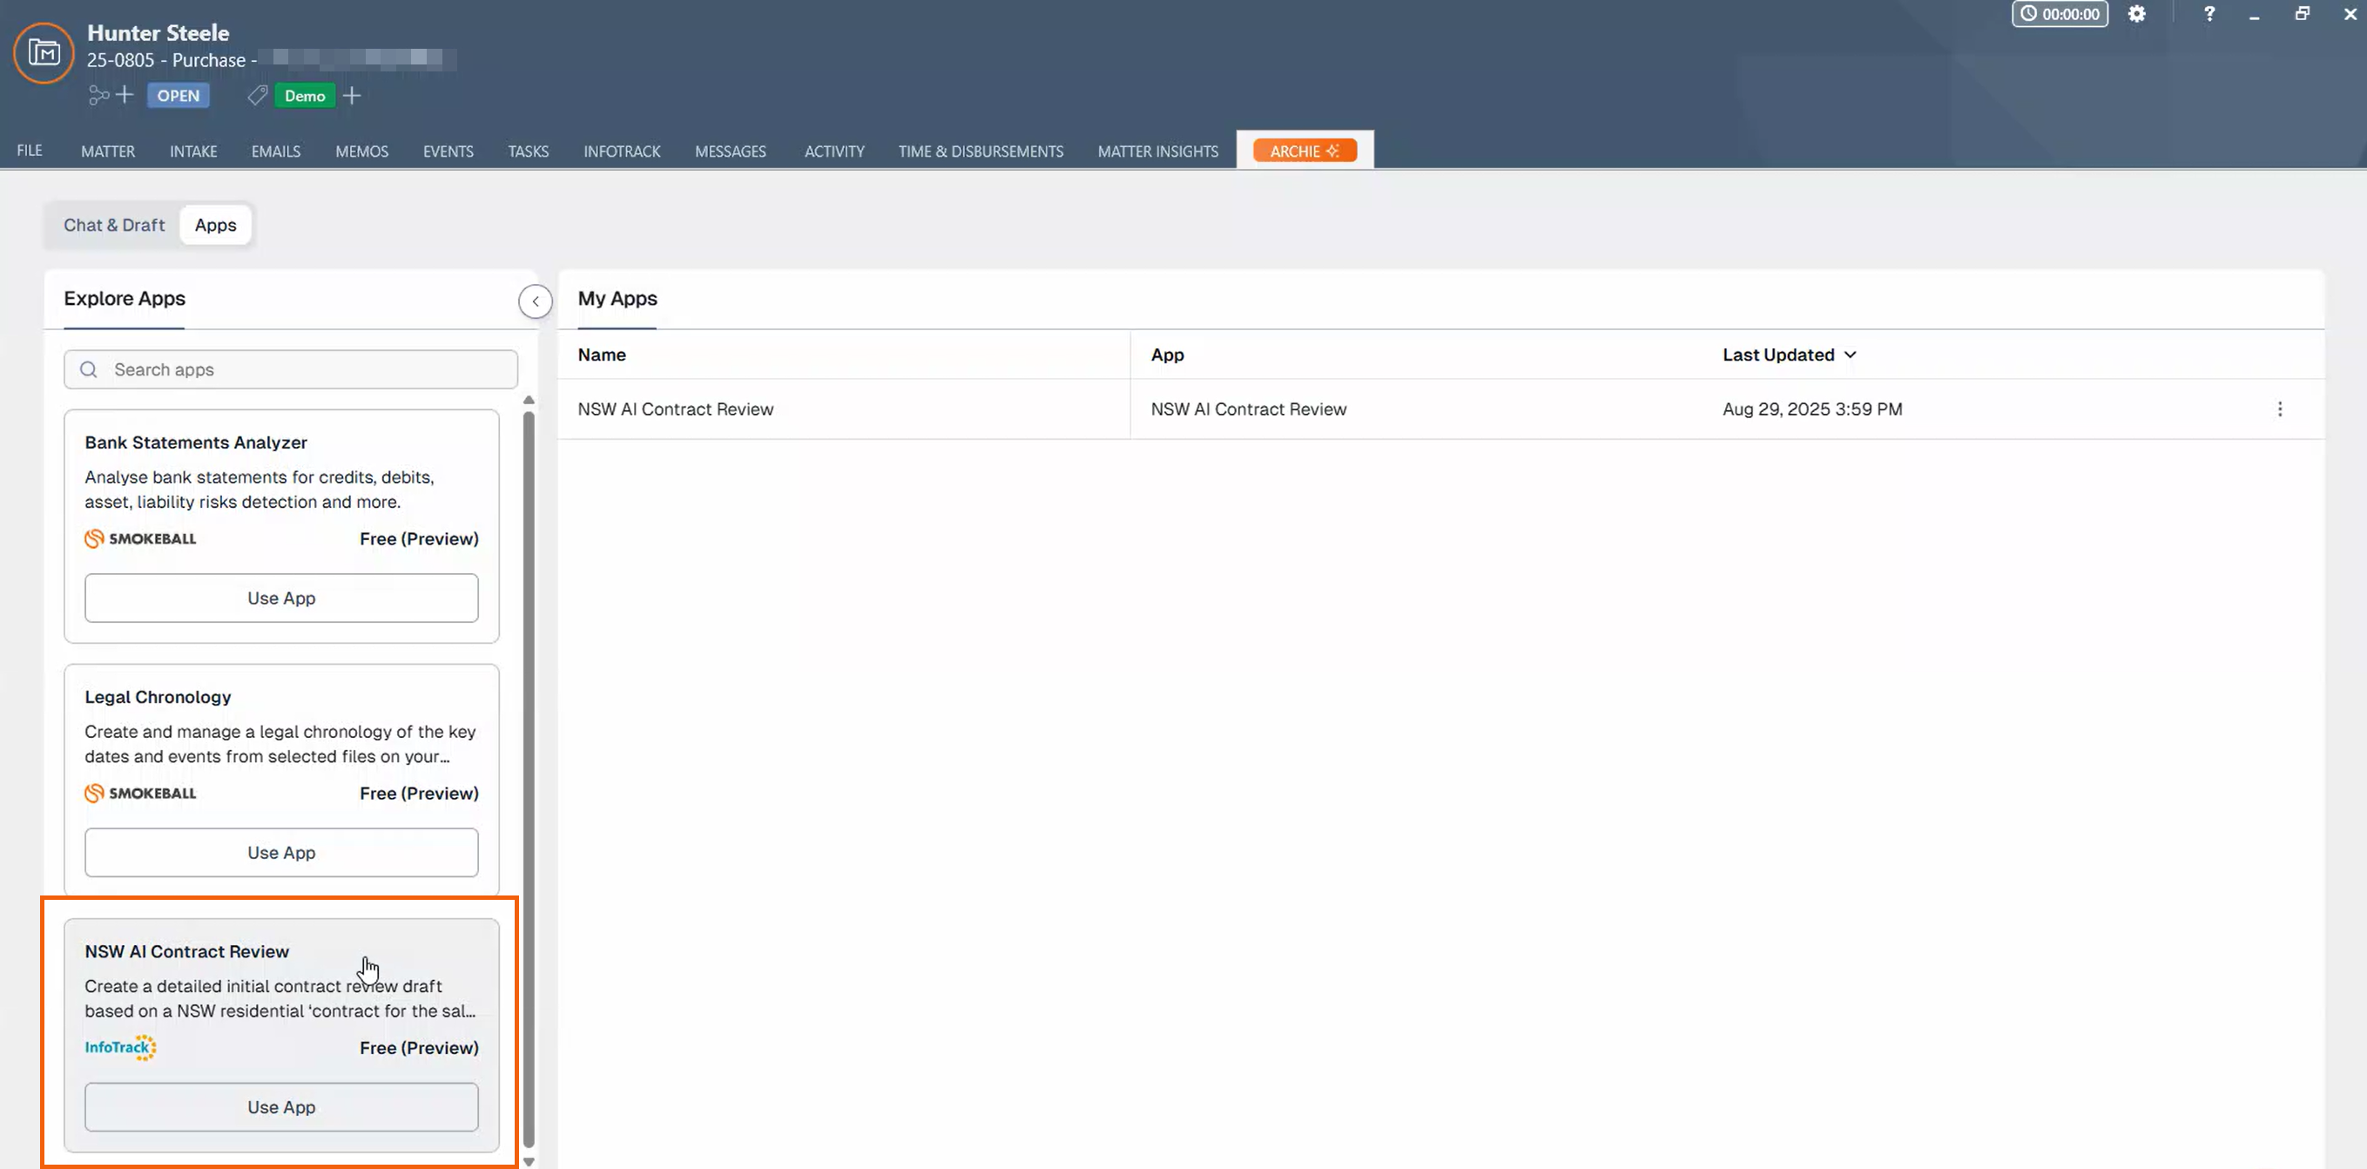2367x1169 pixels.
Task: Click Smokeball logo on Bank Statements card
Action: coord(139,538)
